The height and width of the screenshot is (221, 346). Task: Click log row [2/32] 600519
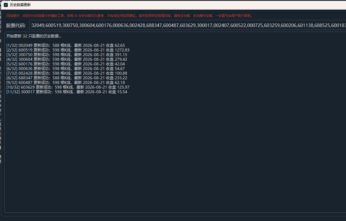point(68,50)
